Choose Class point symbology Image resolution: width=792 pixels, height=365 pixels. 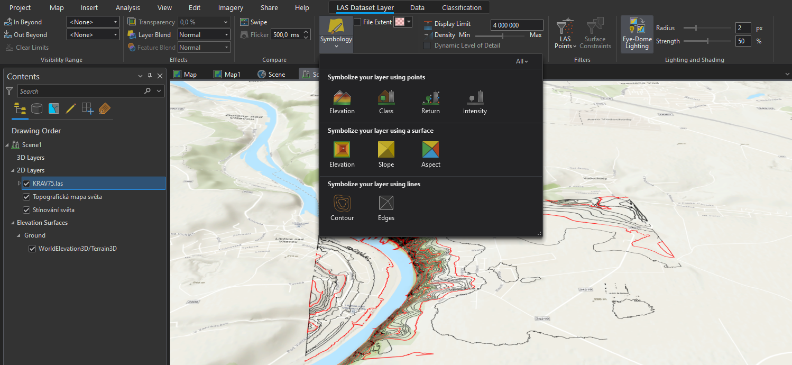386,102
